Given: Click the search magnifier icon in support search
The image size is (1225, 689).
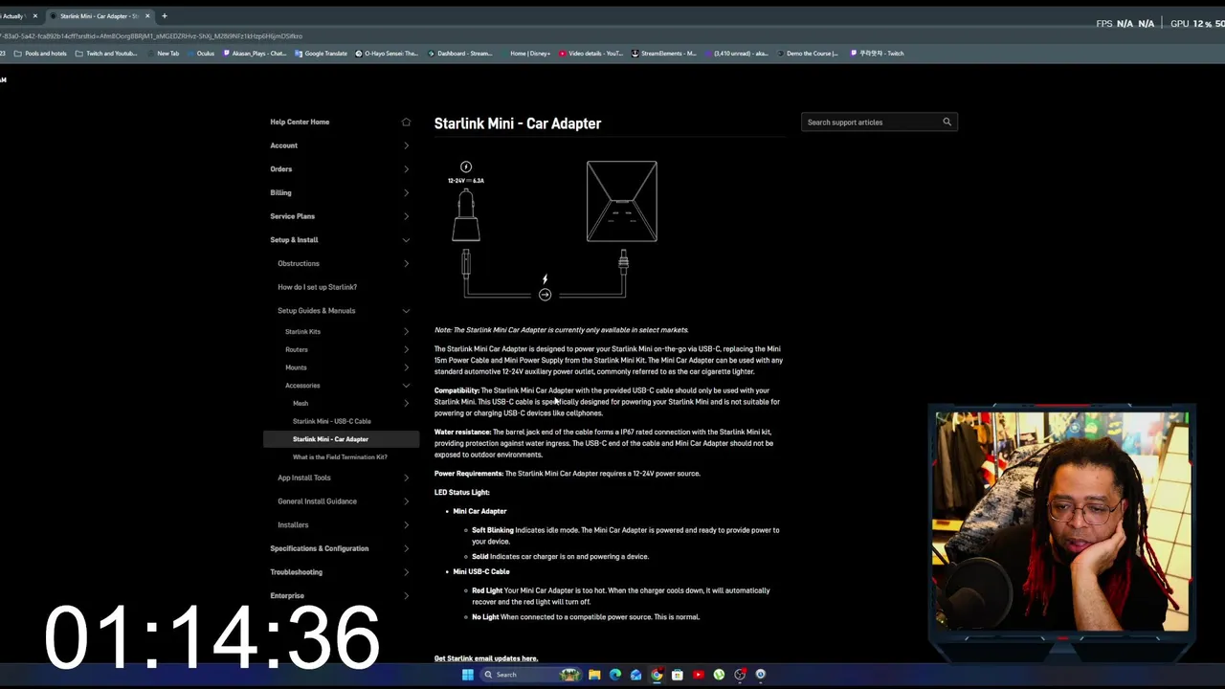Looking at the screenshot, I should 947,122.
